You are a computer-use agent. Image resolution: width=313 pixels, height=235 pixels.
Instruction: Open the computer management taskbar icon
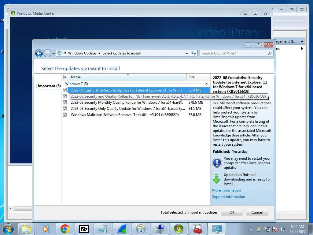[x=160, y=229]
